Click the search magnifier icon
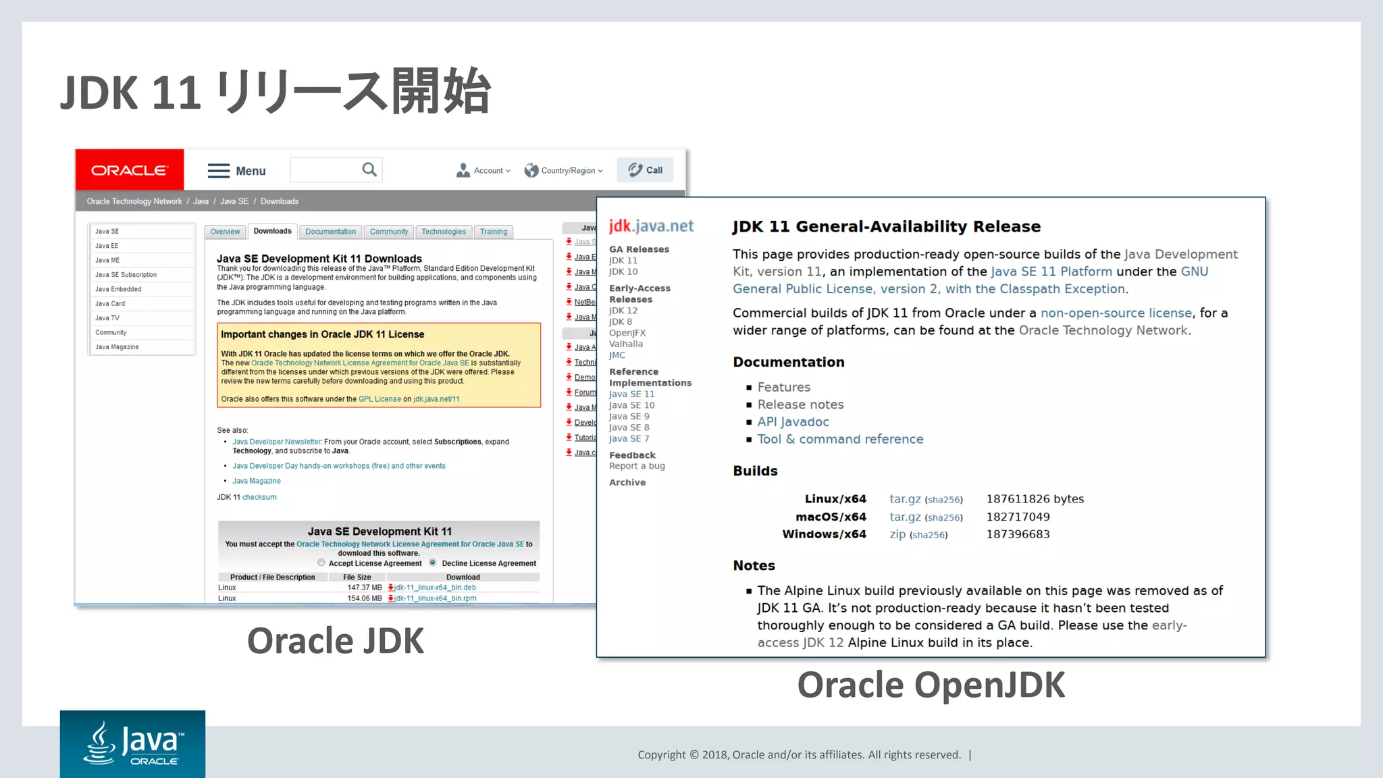 pyautogui.click(x=369, y=170)
